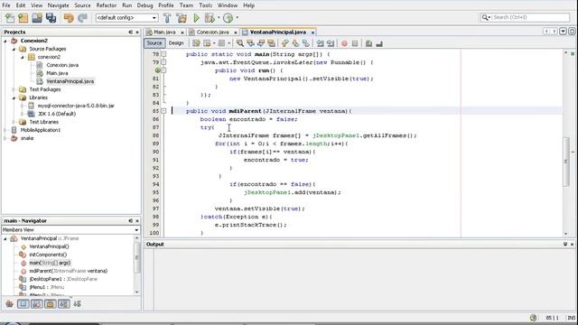Click the Comment editor toolbar icon

(368, 43)
